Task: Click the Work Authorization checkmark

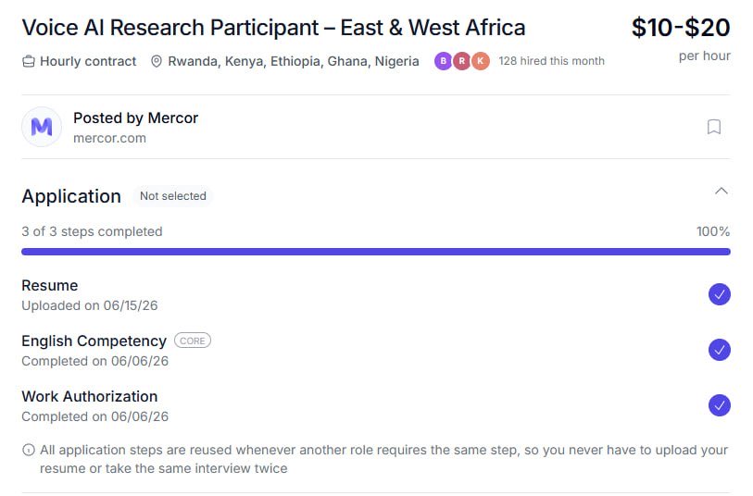Action: (x=719, y=406)
